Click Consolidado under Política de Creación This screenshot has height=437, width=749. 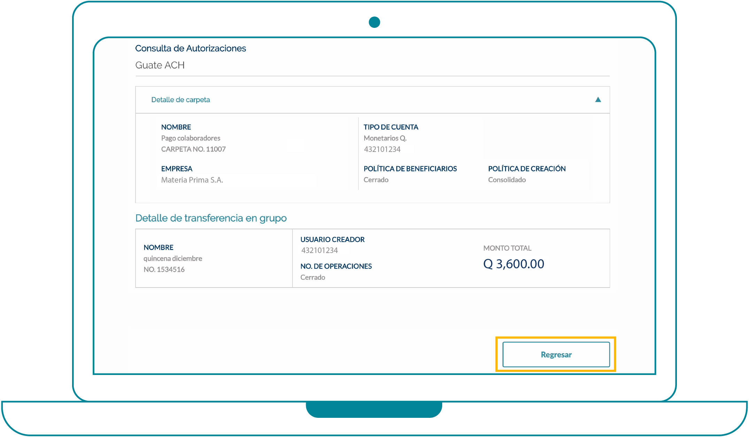(507, 180)
